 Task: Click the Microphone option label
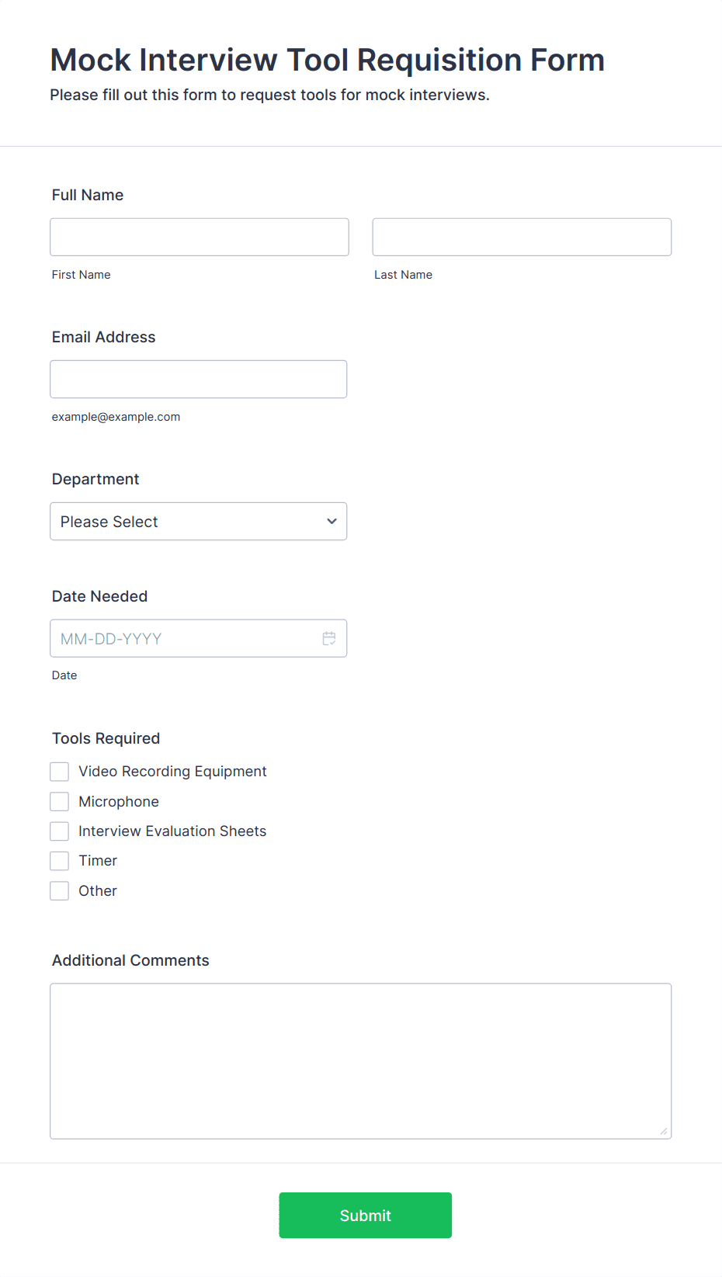click(119, 801)
